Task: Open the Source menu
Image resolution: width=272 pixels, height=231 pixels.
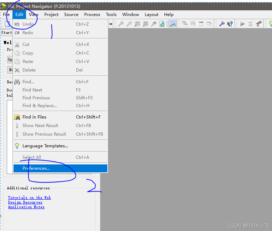Action: [x=71, y=15]
